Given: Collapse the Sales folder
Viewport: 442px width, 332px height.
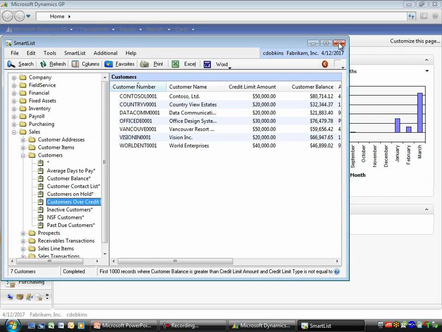Looking at the screenshot, I should pyautogui.click(x=14, y=132).
